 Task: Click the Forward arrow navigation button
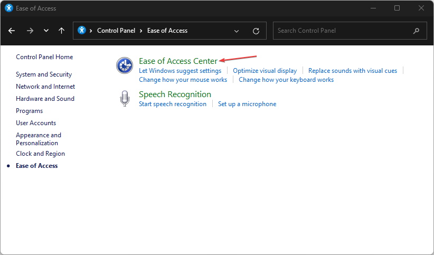click(30, 31)
